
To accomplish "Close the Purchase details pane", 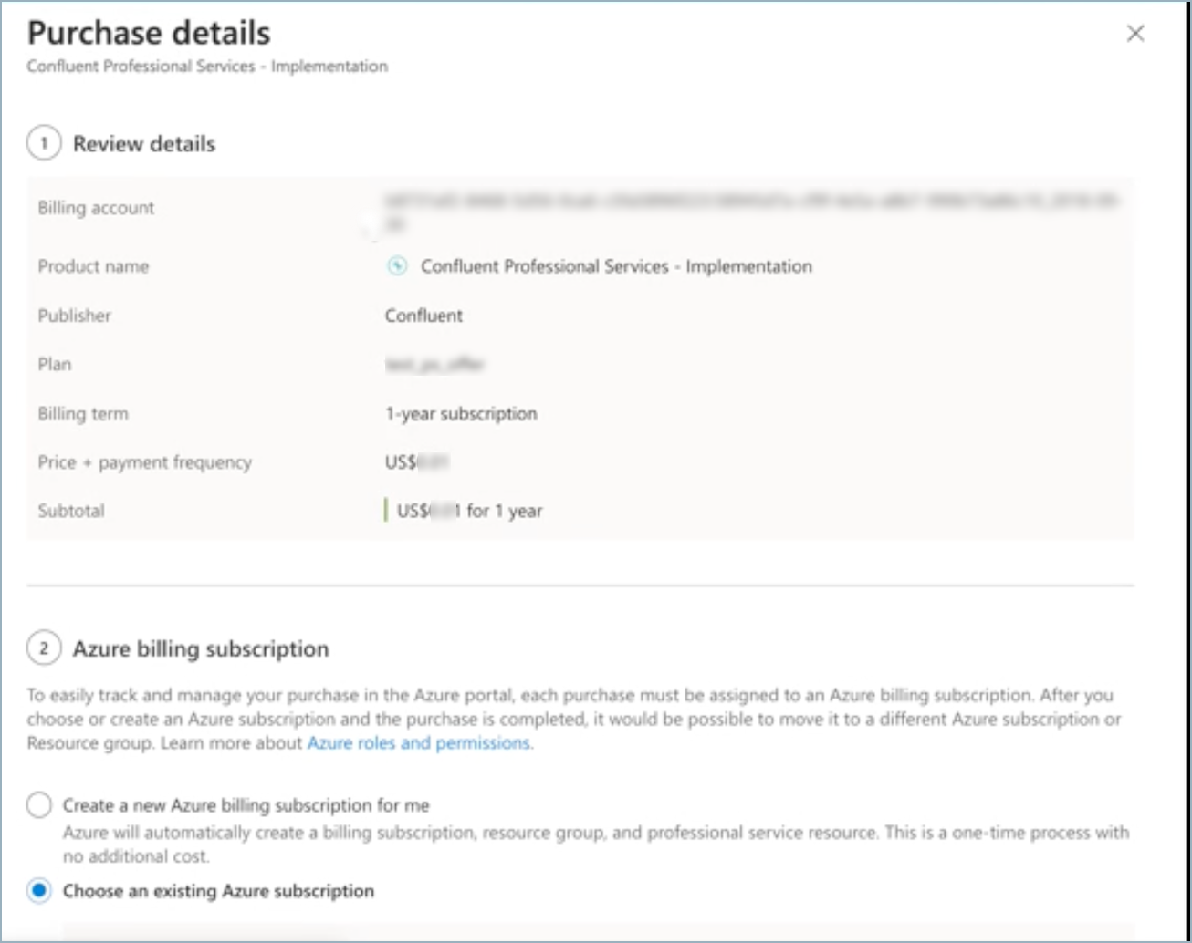I will coord(1136,33).
